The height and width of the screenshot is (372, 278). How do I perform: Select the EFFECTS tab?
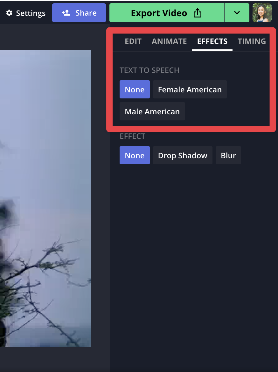(x=212, y=41)
